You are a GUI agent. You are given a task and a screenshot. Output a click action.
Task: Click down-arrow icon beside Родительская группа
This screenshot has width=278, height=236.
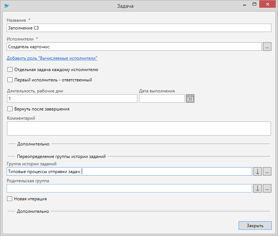[257, 188]
